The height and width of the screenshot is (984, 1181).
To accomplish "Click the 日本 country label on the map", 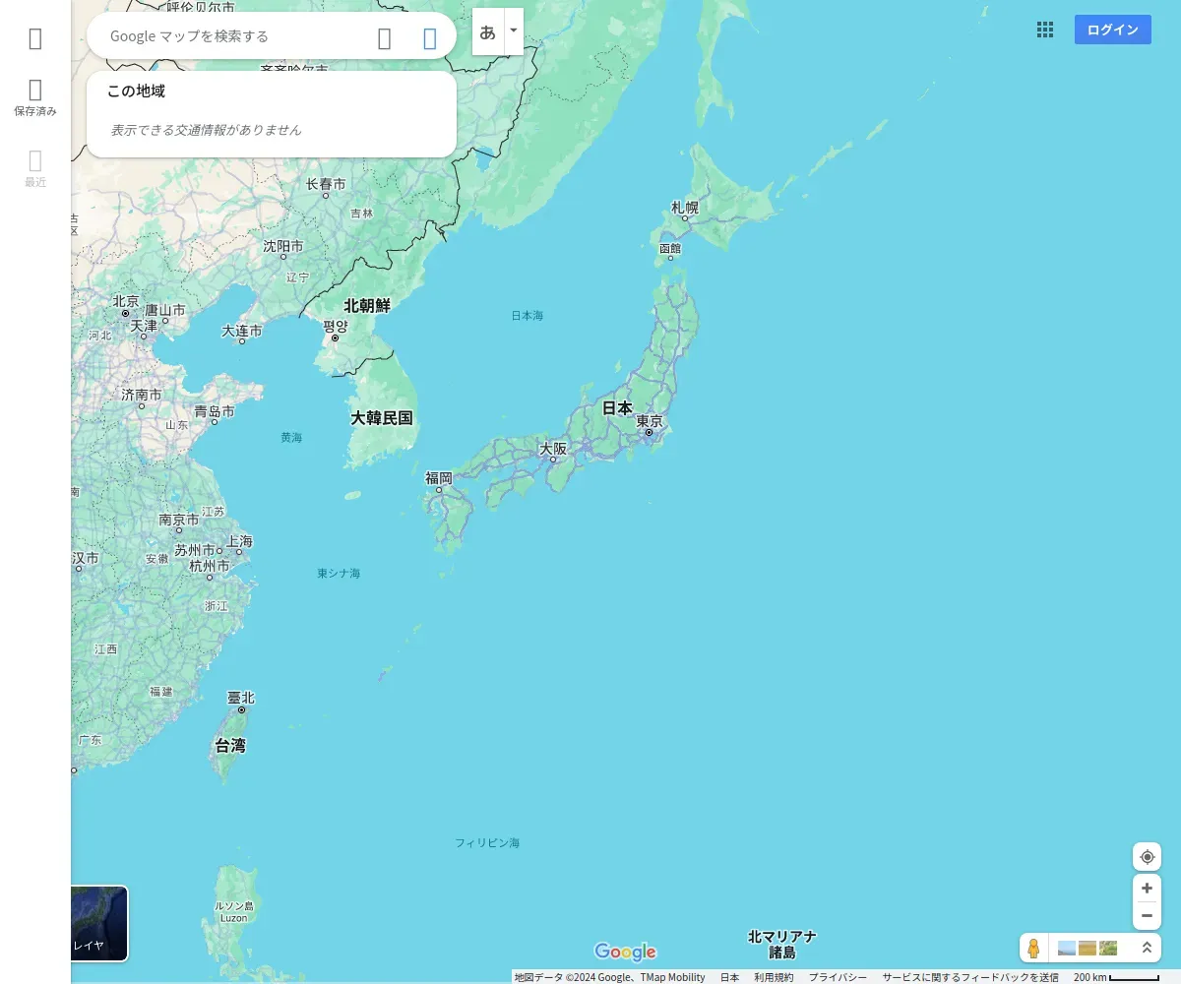I will tap(617, 407).
